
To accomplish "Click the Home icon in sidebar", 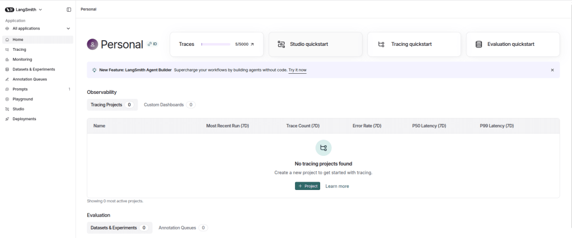I will [x=7, y=40].
